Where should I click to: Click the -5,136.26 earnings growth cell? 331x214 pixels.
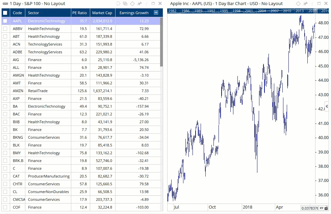click(138, 60)
